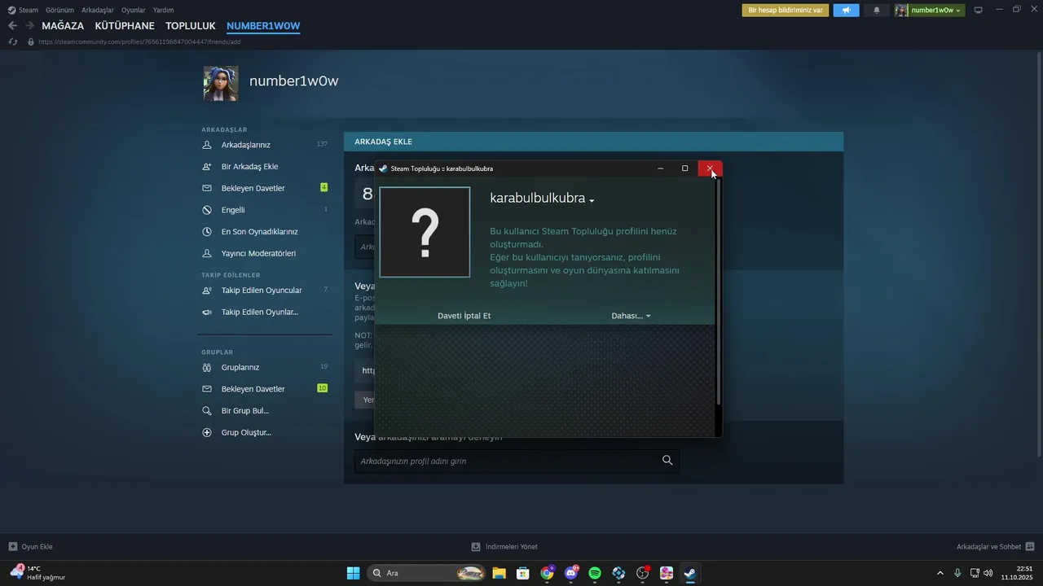Click Arkadaşlar ve Sohbet at bottom right
This screenshot has width=1043, height=586.
coord(988,546)
